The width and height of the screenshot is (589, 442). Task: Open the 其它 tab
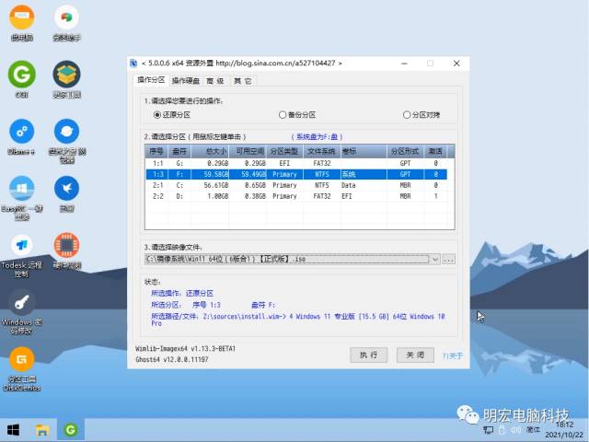(243, 81)
